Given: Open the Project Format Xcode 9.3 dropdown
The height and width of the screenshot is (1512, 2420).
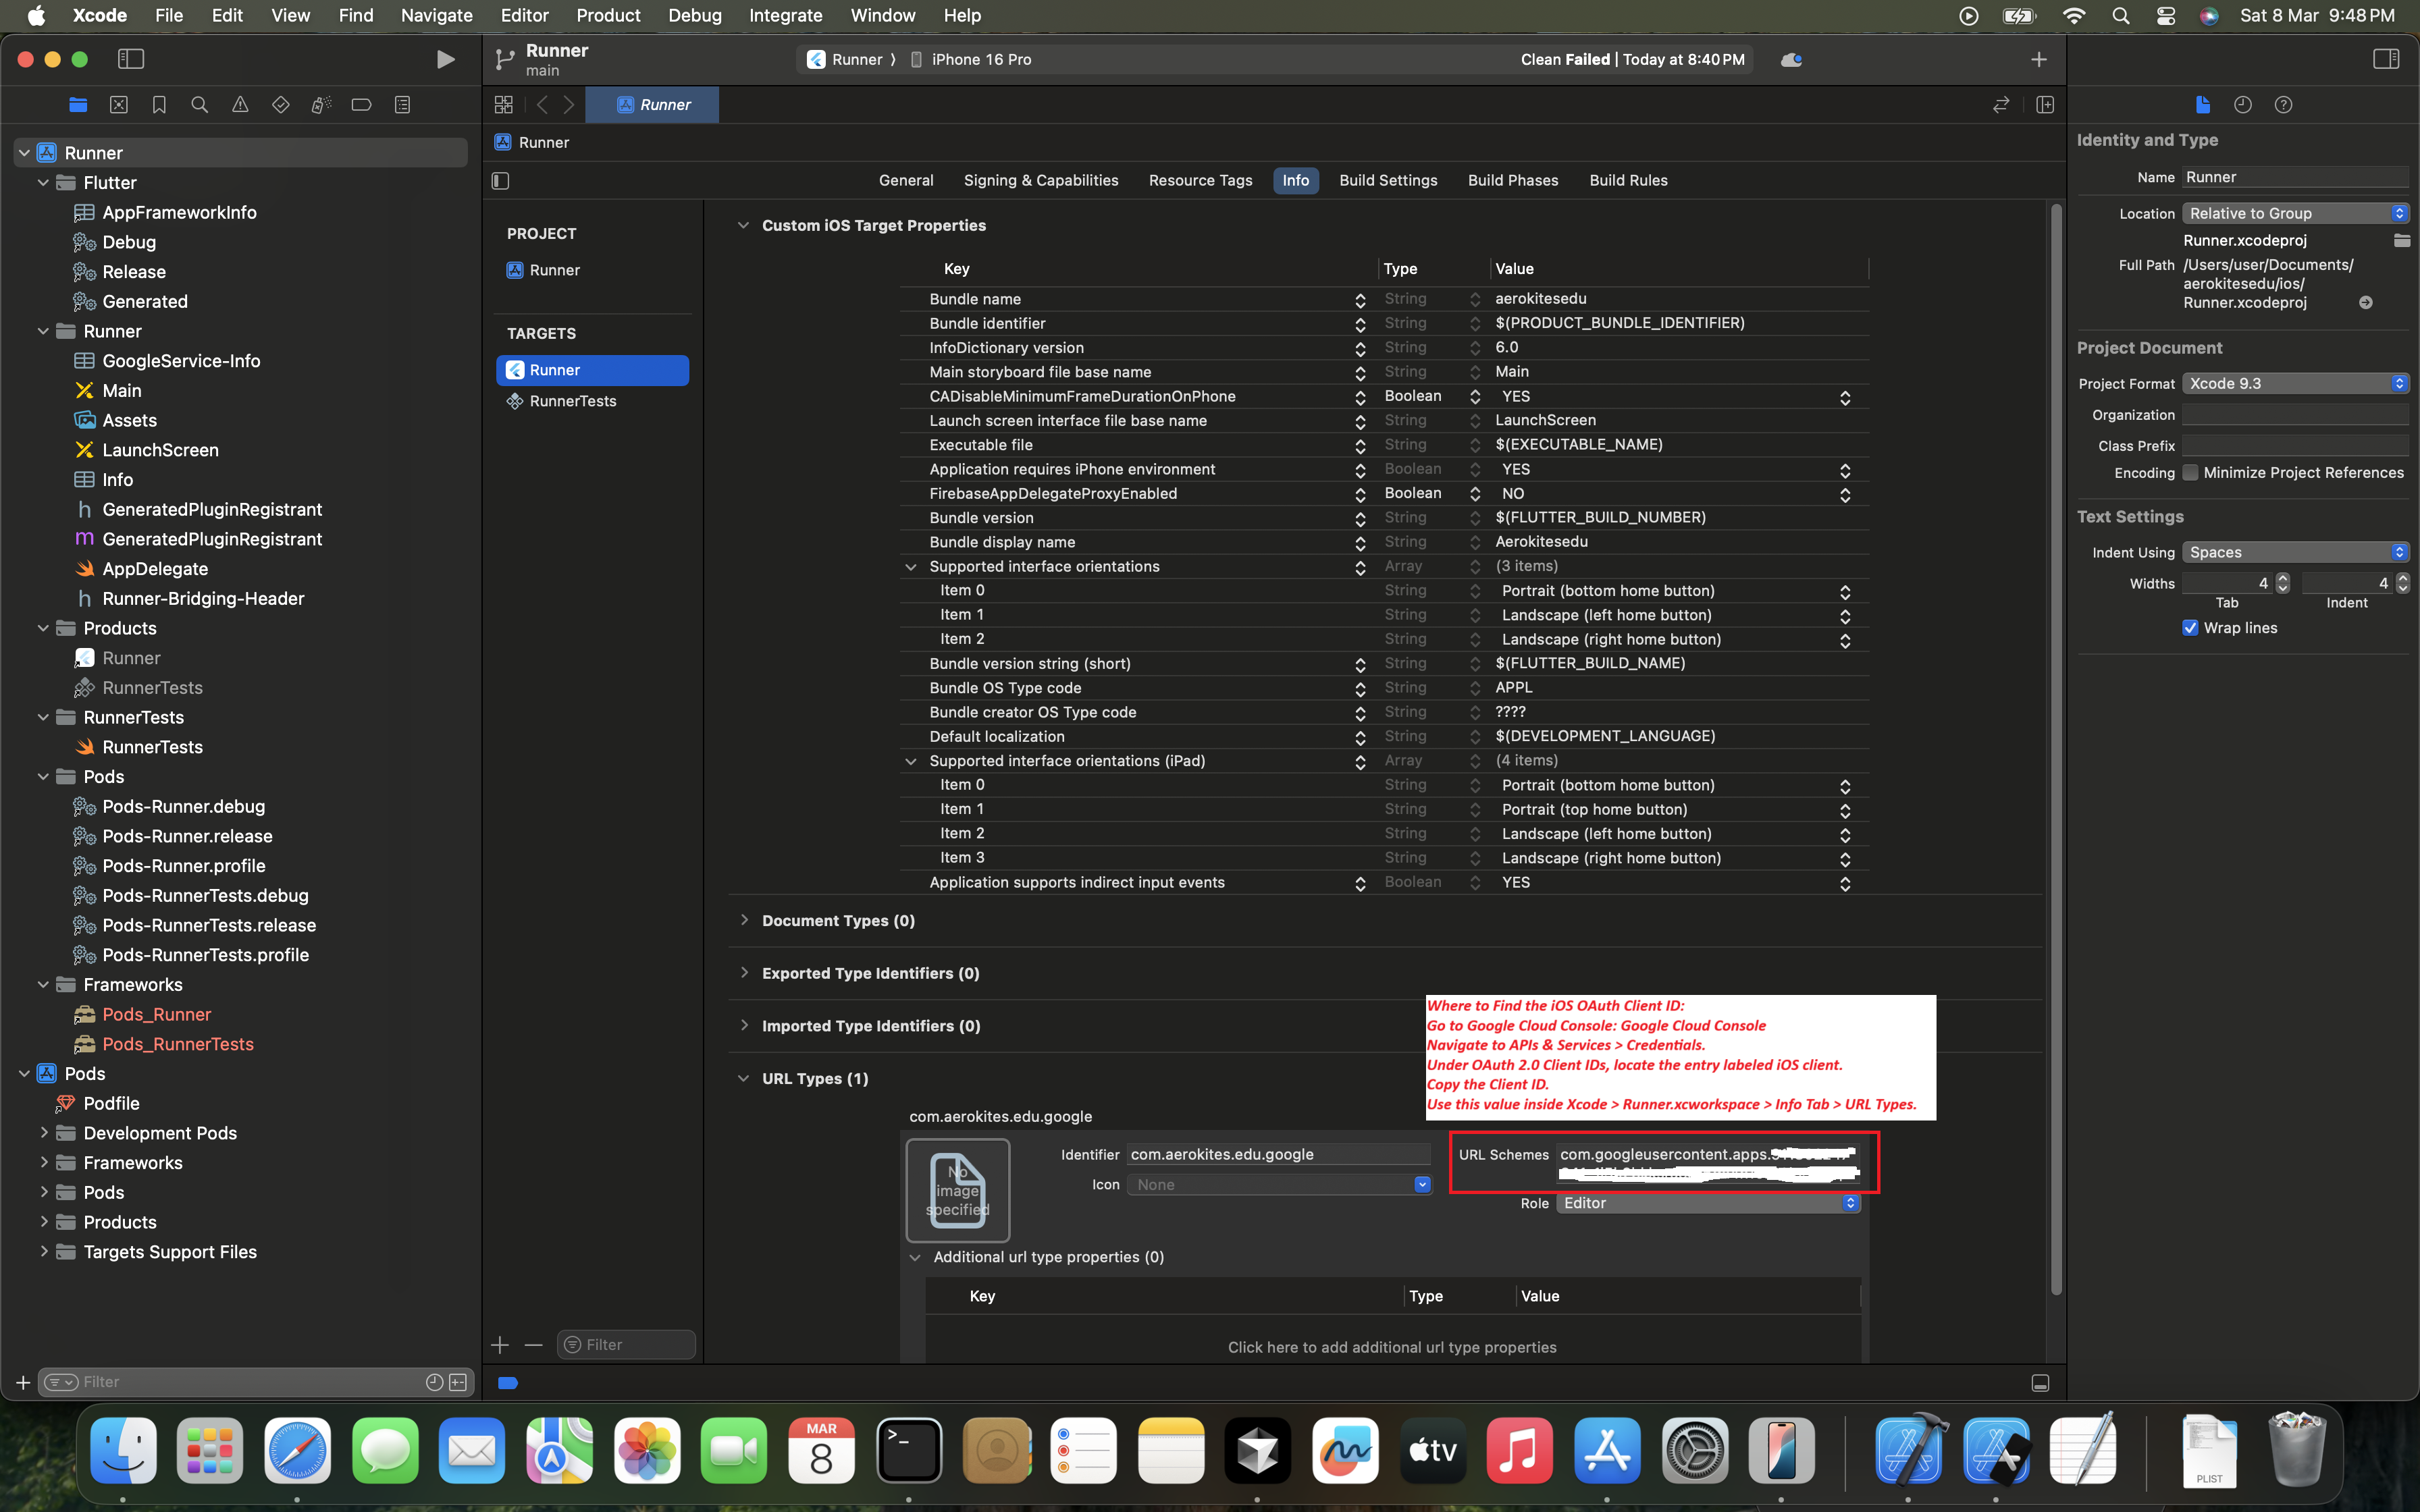Looking at the screenshot, I should [x=2295, y=384].
